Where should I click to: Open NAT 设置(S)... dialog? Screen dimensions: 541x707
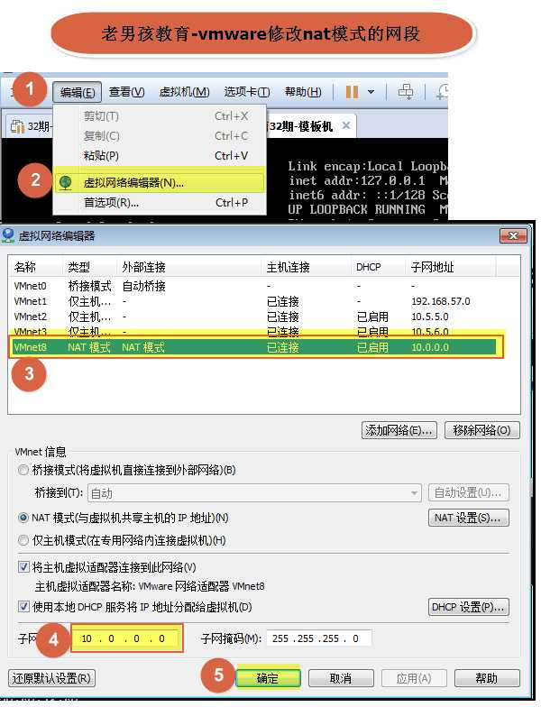(469, 518)
